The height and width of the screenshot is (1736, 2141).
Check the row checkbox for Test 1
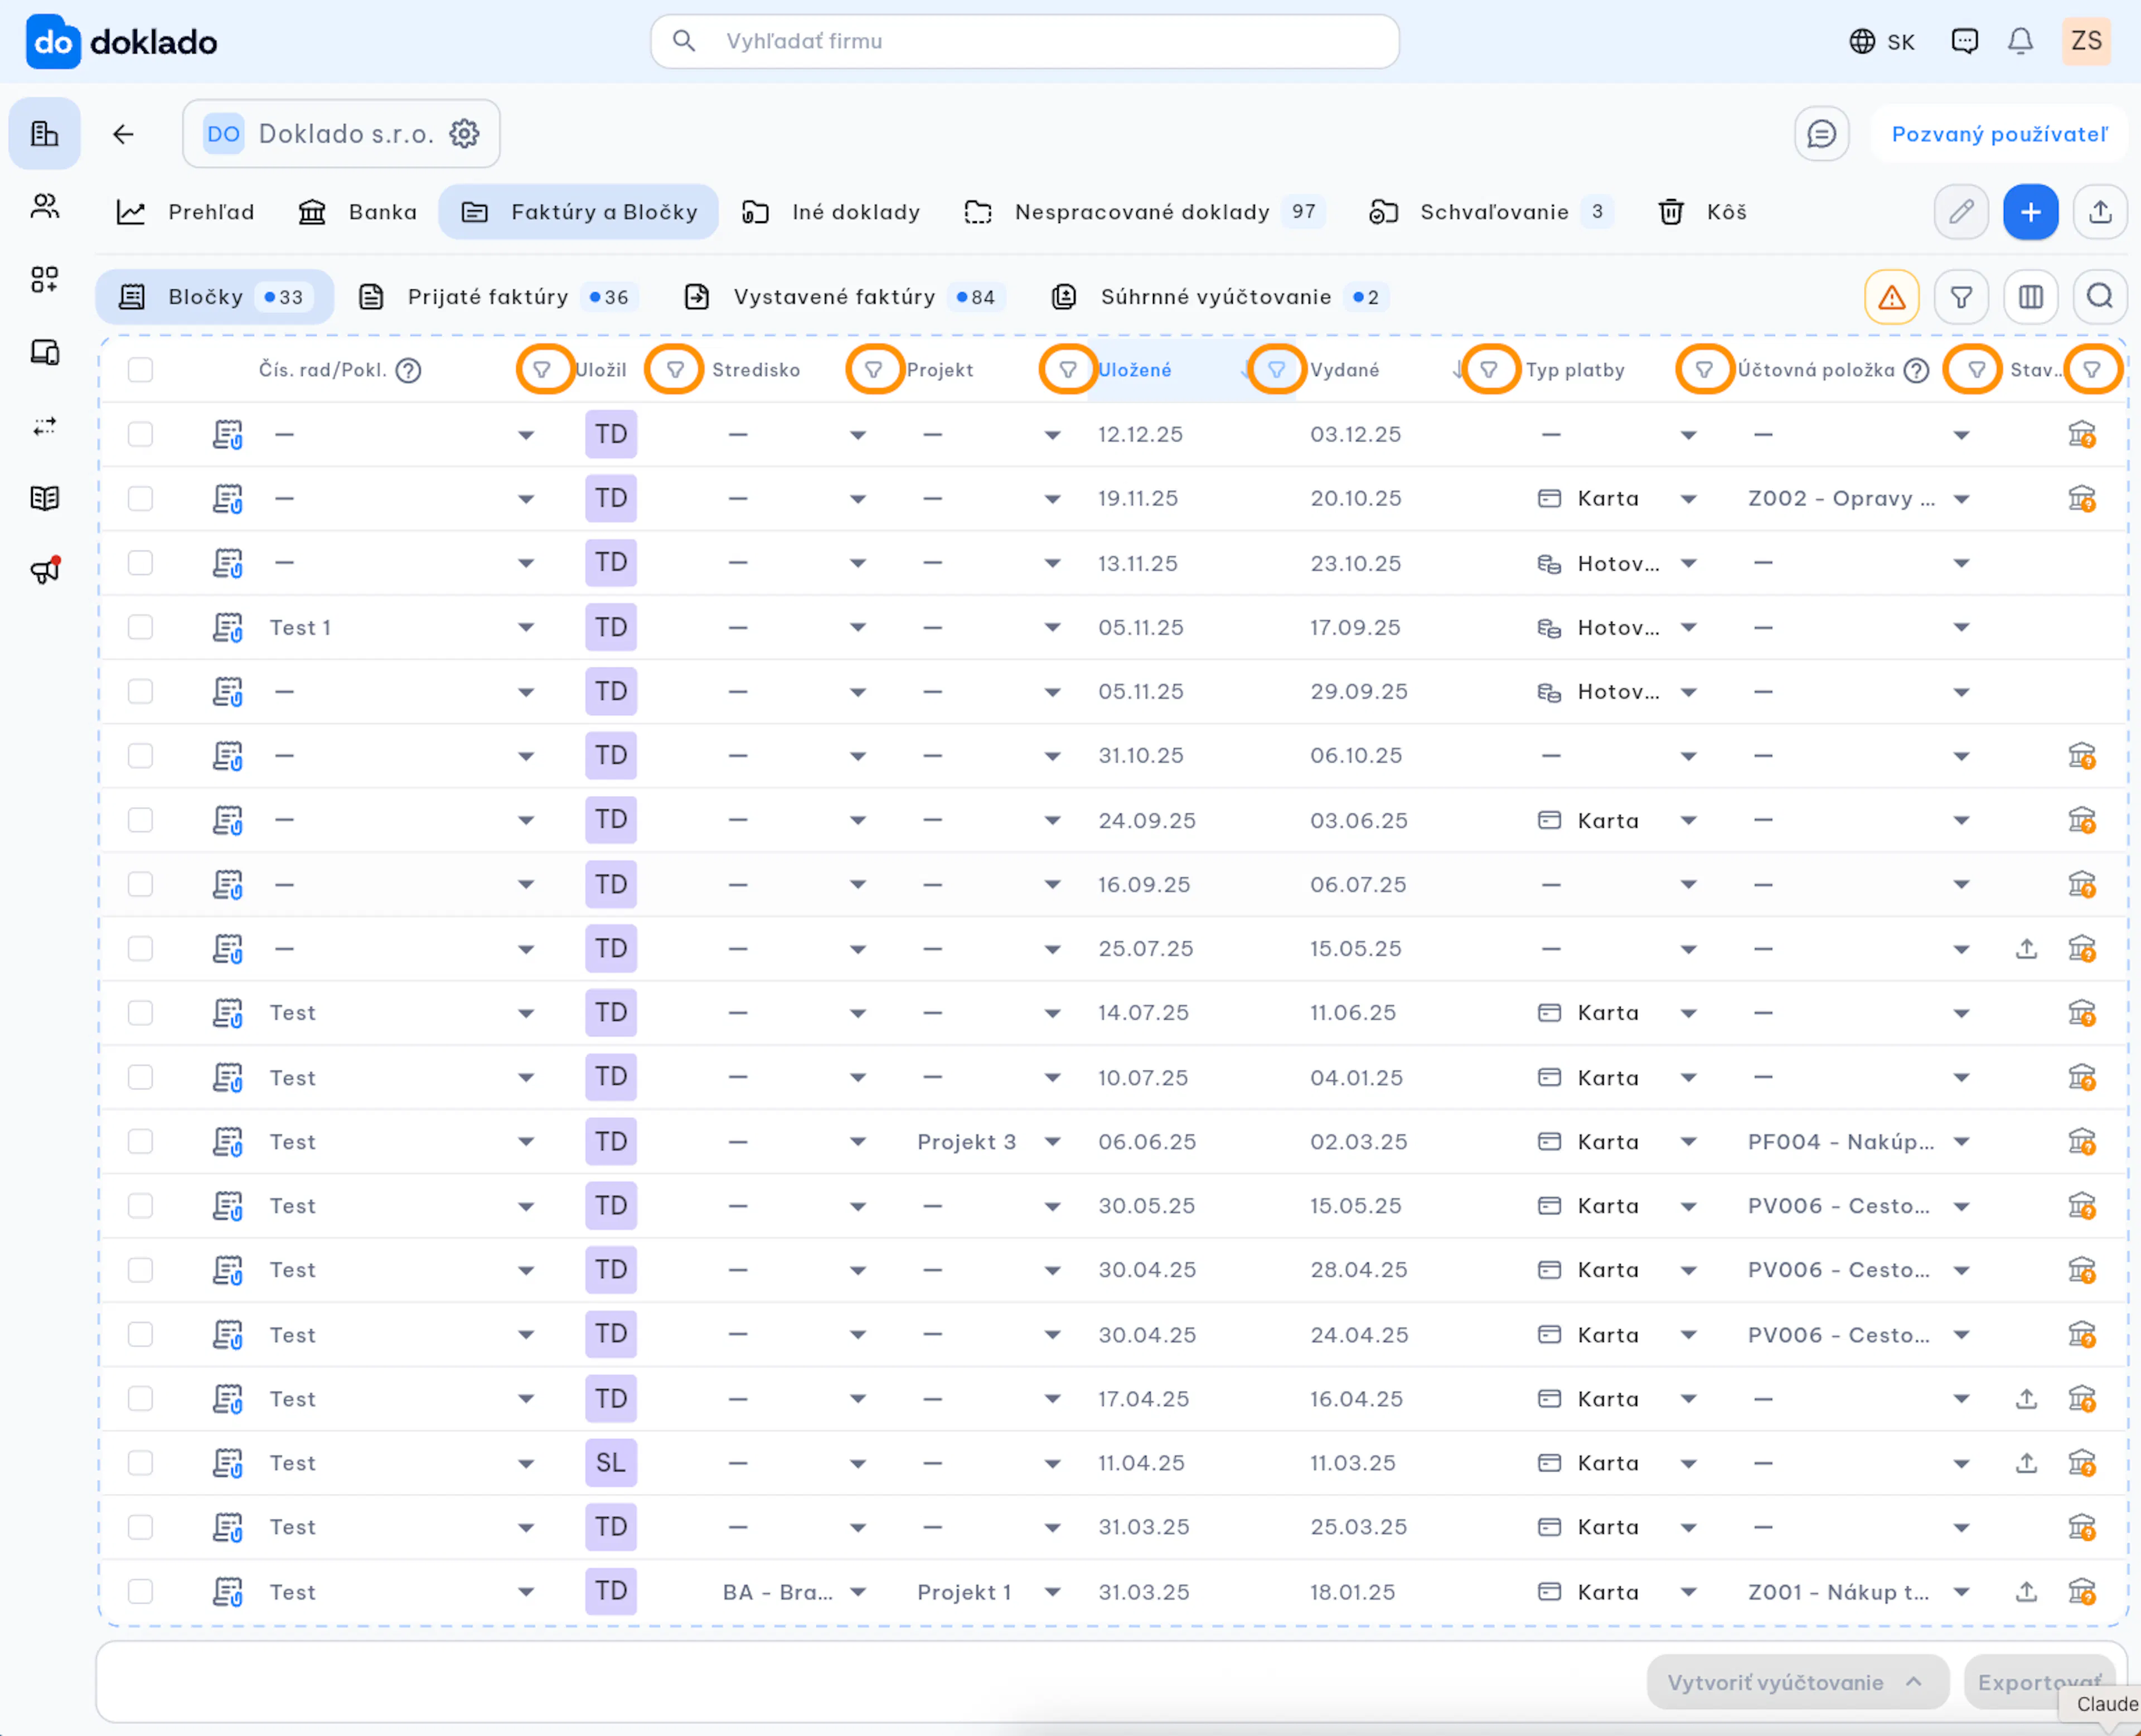click(x=140, y=627)
